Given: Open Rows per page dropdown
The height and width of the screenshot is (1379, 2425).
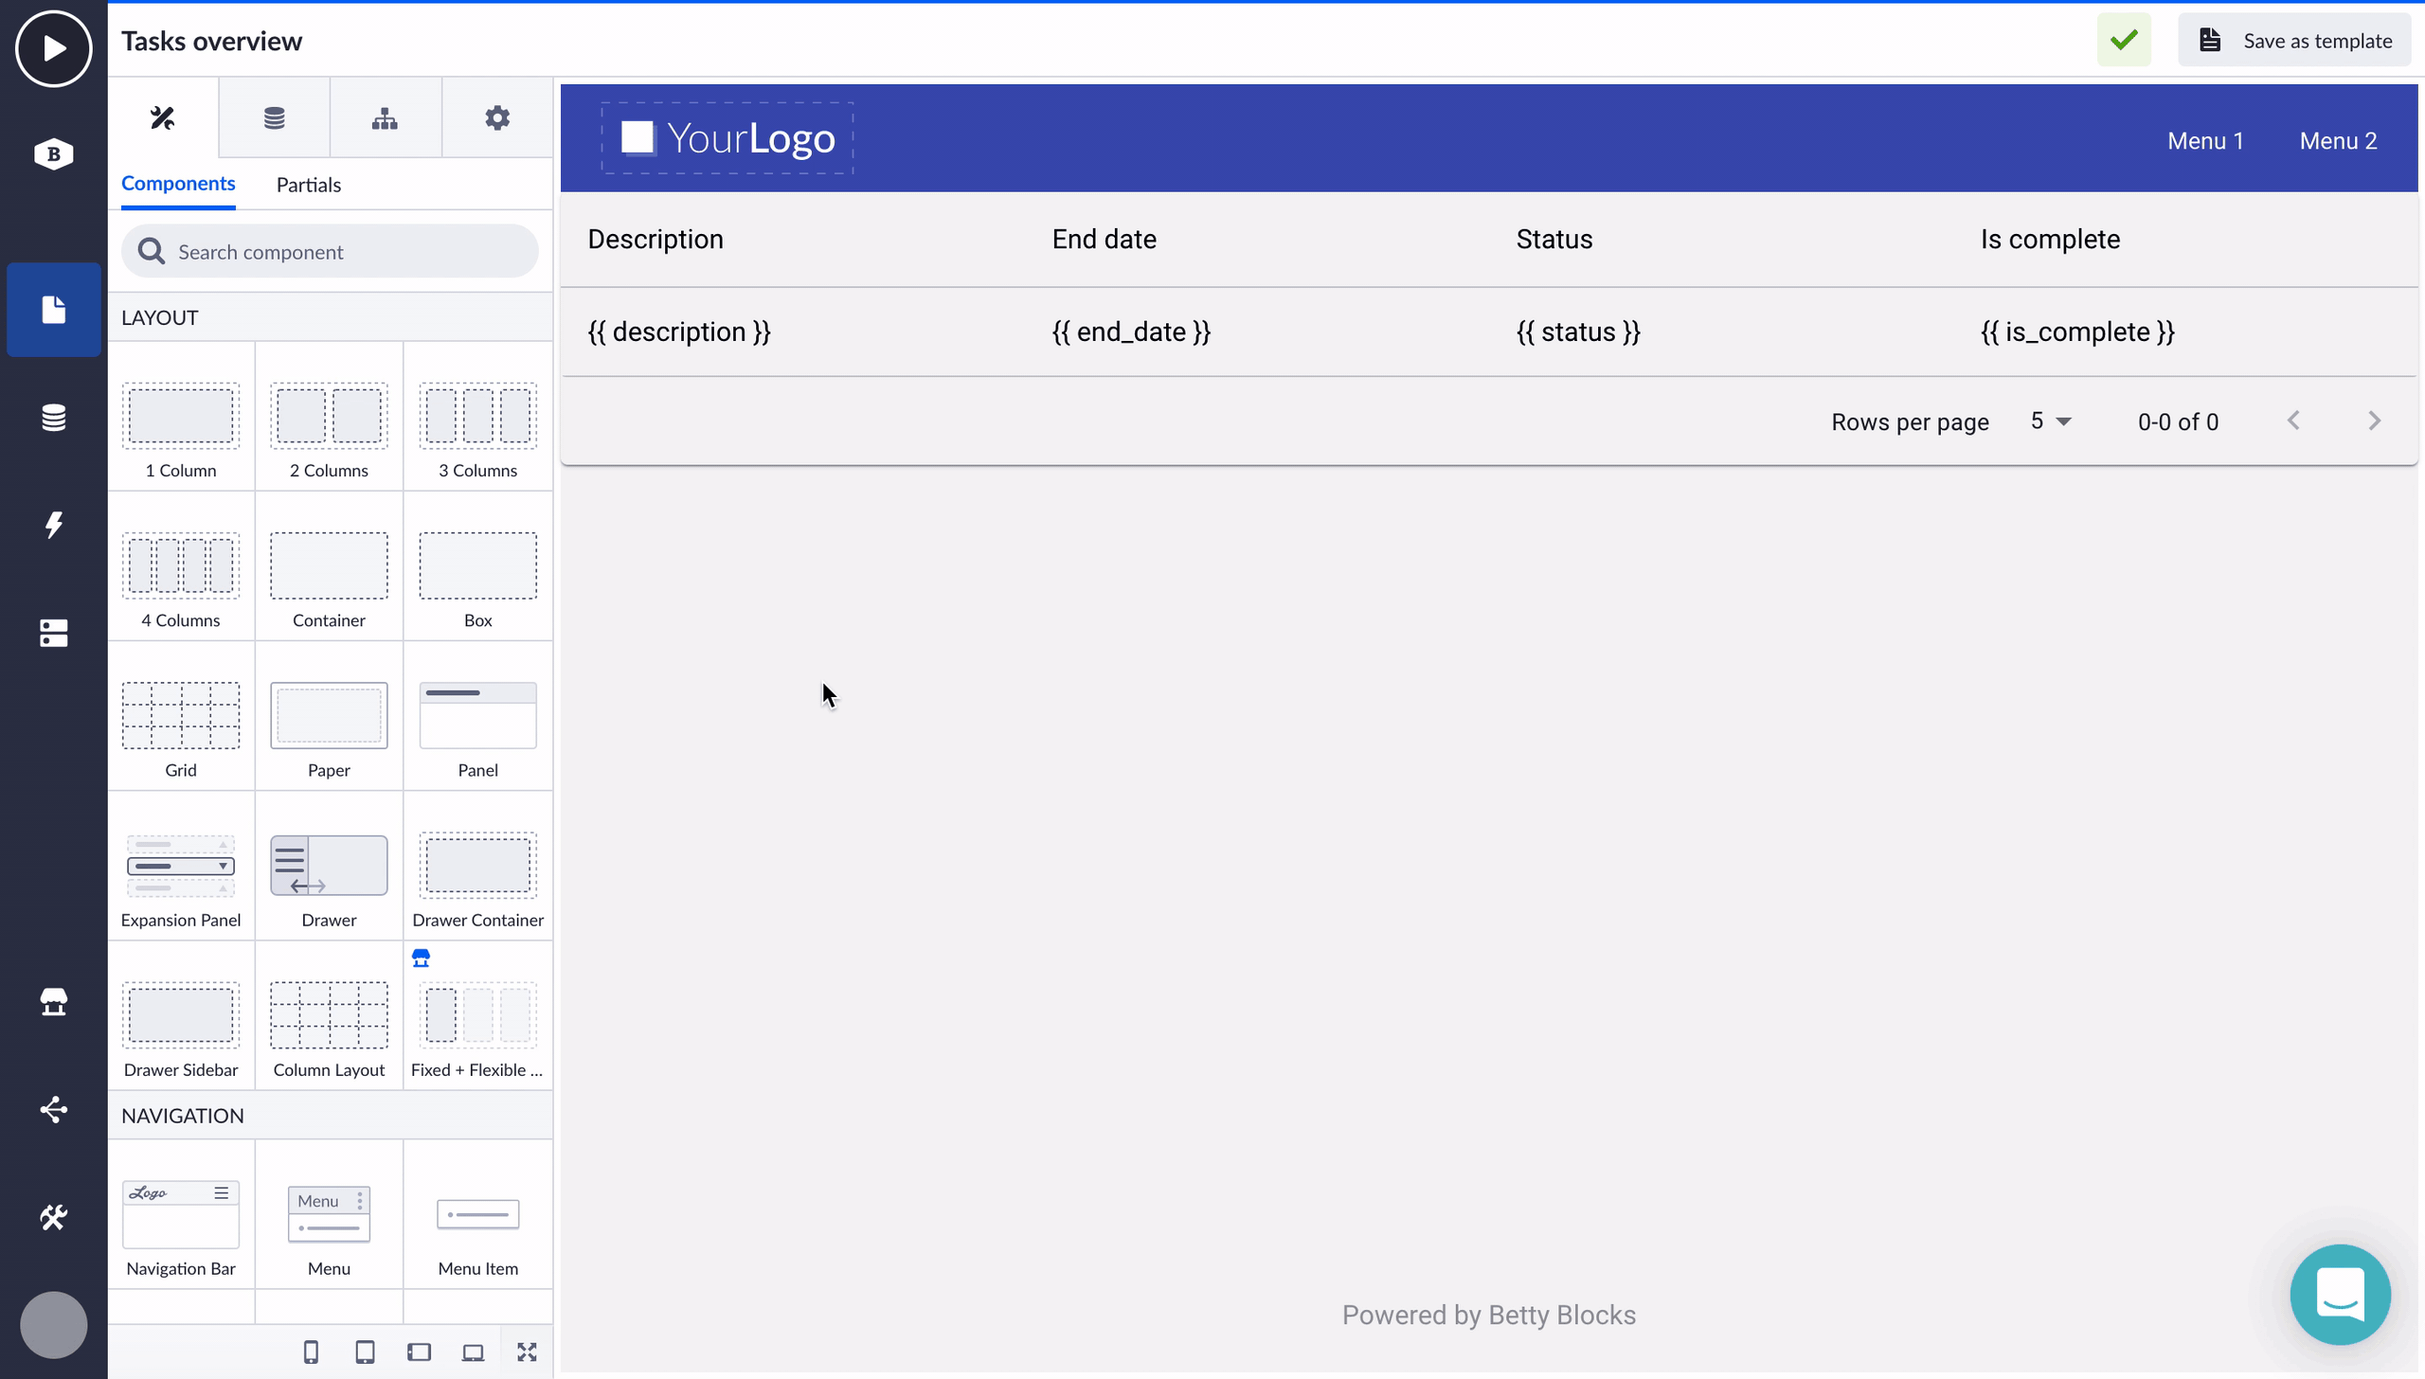Looking at the screenshot, I should click(x=2051, y=421).
